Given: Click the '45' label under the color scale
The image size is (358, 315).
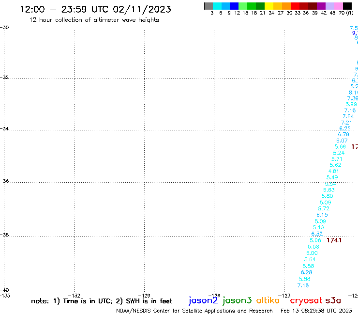Looking at the screenshot, I should (x=332, y=13).
